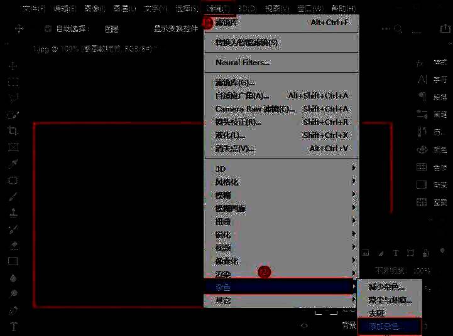Image resolution: width=453 pixels, height=336 pixels.
Task: Select the Crop tool
Action: coord(13,131)
